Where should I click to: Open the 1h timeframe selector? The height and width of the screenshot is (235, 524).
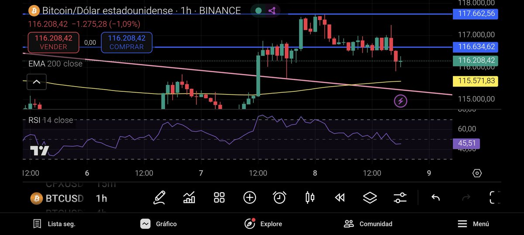pos(101,198)
